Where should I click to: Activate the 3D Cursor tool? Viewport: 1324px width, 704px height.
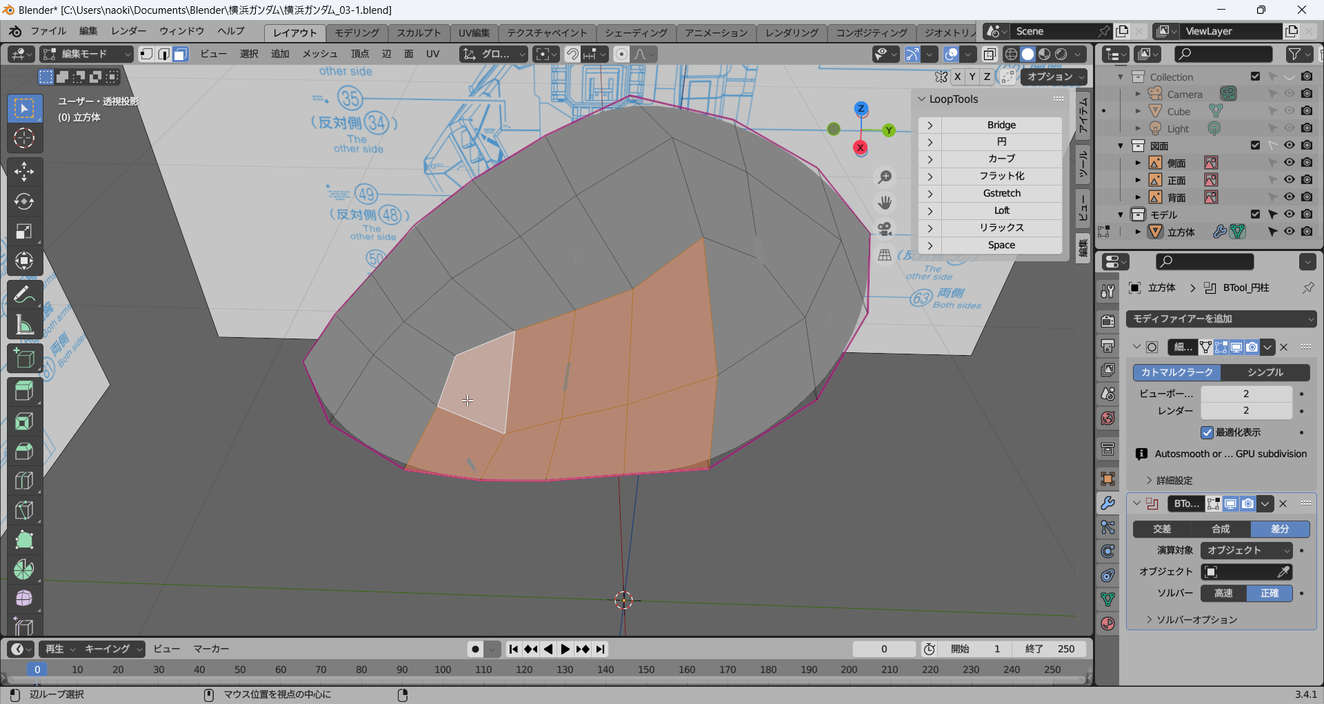[x=24, y=139]
